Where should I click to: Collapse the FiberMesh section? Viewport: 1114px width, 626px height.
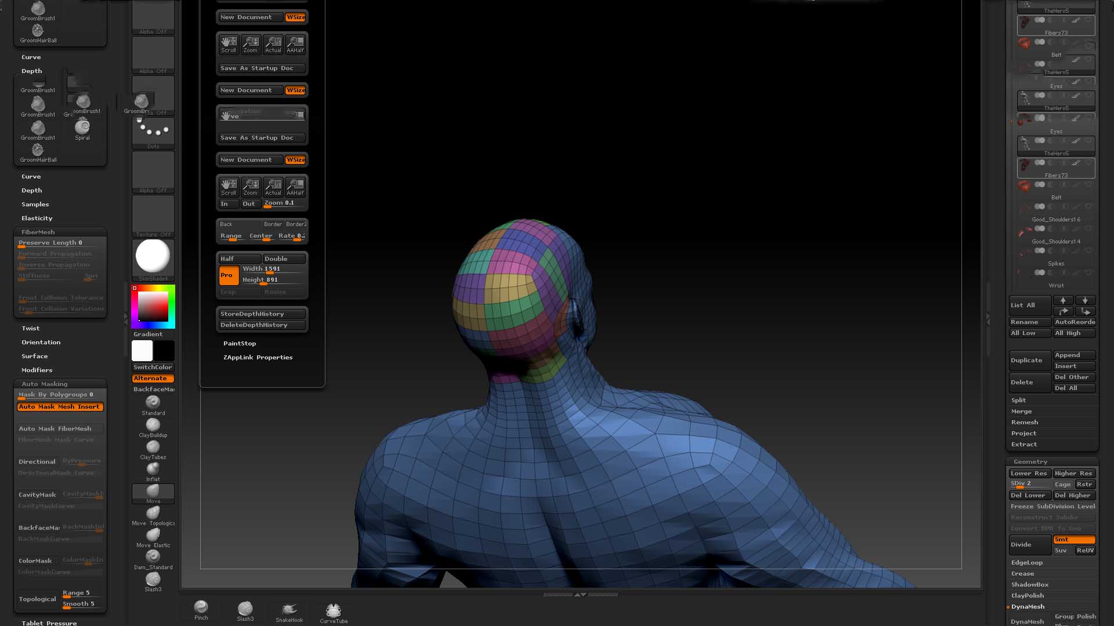pos(38,232)
